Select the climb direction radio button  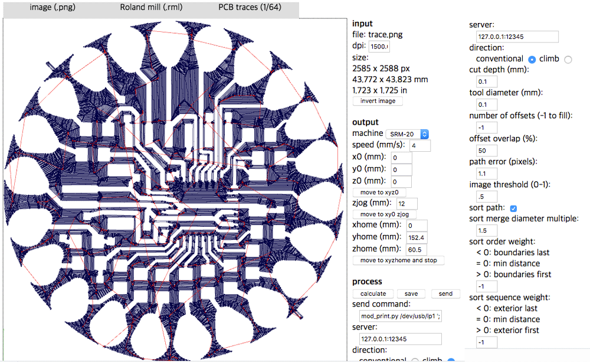(568, 60)
